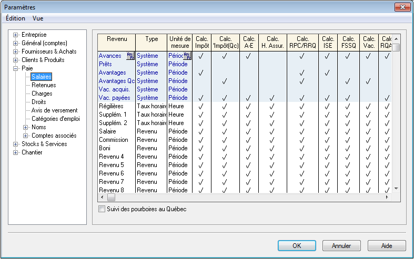Expand the Stocks & Services node
The width and height of the screenshot is (414, 259).
click(x=16, y=144)
